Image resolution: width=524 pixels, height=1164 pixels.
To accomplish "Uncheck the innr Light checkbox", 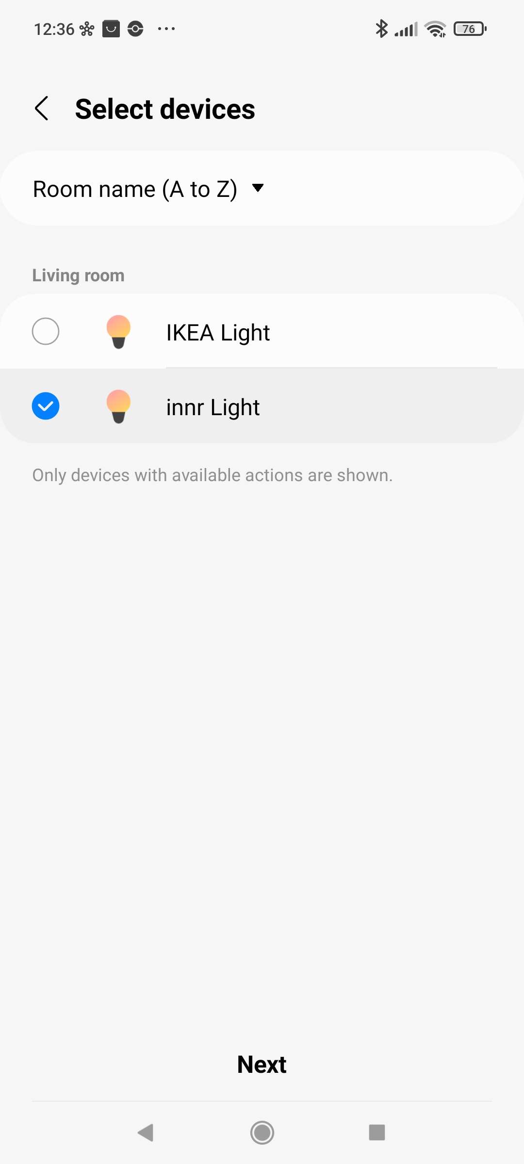I will coord(46,406).
